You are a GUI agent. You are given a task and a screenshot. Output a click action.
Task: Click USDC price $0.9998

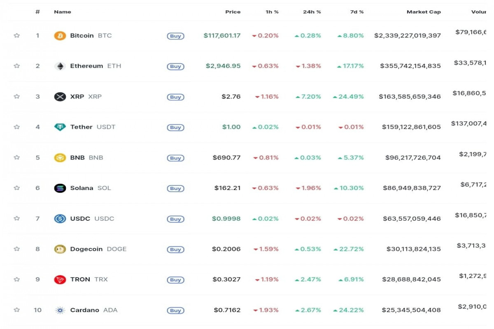coord(226,218)
